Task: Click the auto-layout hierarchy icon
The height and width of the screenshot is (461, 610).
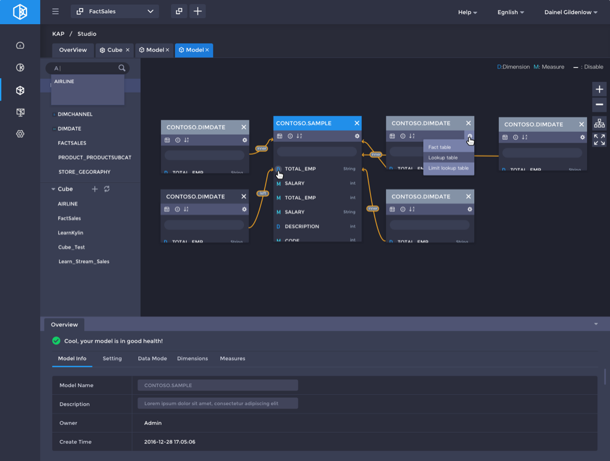Action: (x=599, y=123)
